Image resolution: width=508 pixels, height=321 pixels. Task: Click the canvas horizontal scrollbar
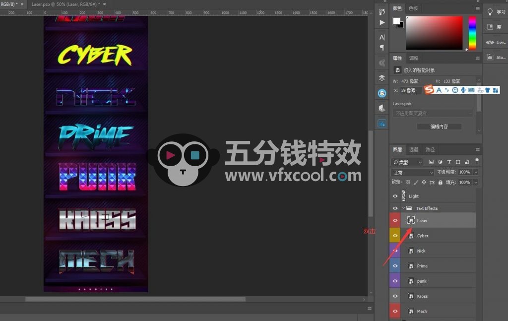click(135, 299)
